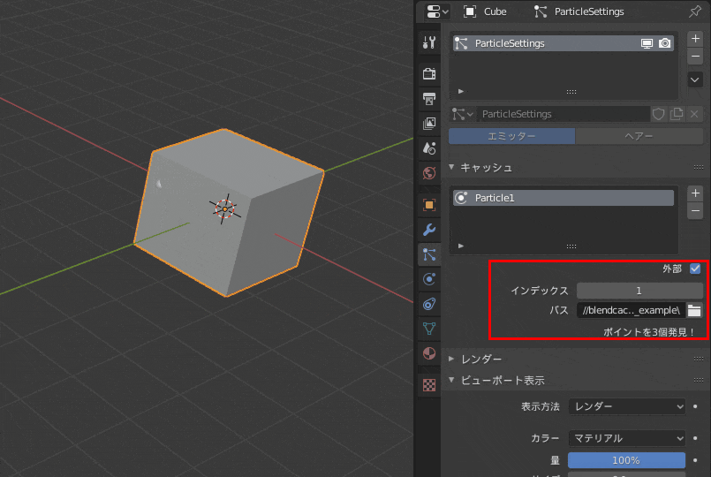Toggle fake user shield for ParticleSettings

point(658,114)
